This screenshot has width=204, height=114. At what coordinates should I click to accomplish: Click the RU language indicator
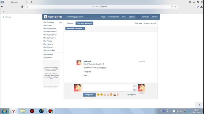[161, 111]
